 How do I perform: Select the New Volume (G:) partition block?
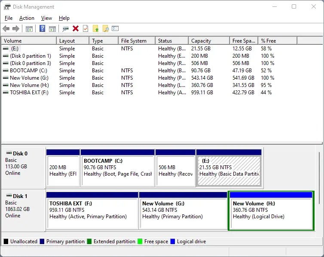(x=183, y=211)
